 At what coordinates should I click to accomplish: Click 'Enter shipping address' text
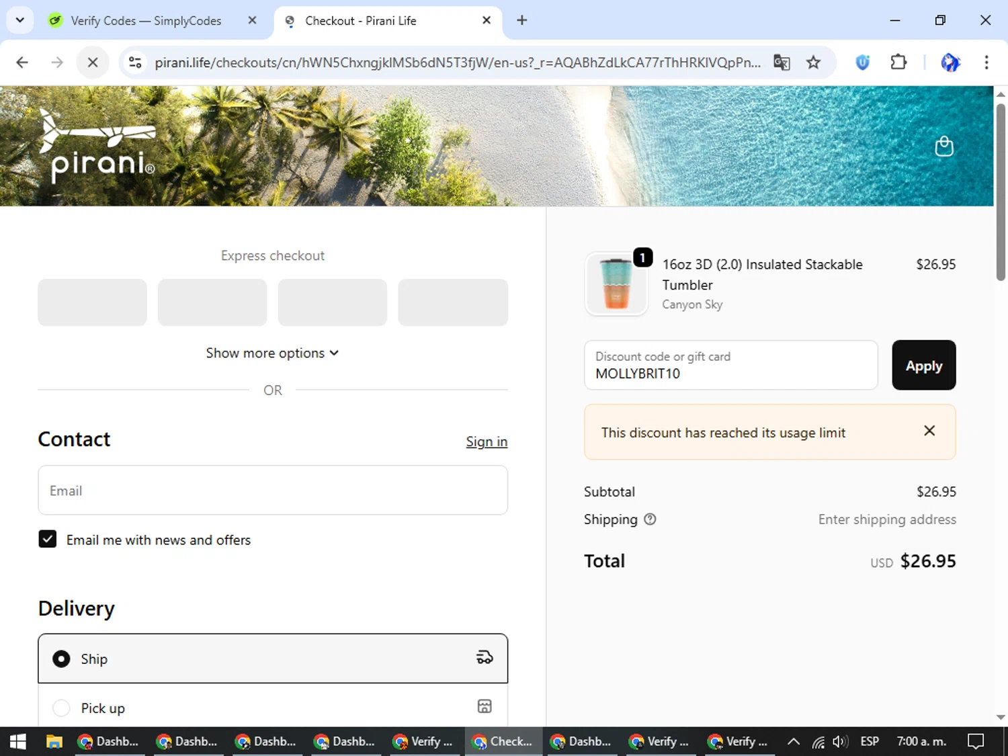pyautogui.click(x=887, y=519)
